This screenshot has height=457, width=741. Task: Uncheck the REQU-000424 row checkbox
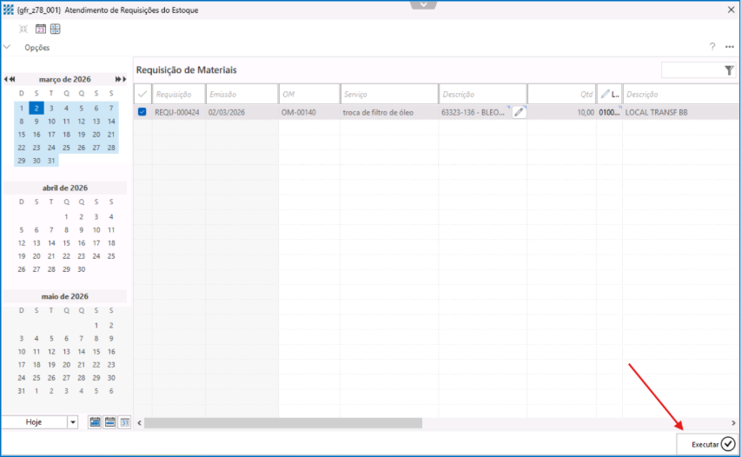click(142, 112)
